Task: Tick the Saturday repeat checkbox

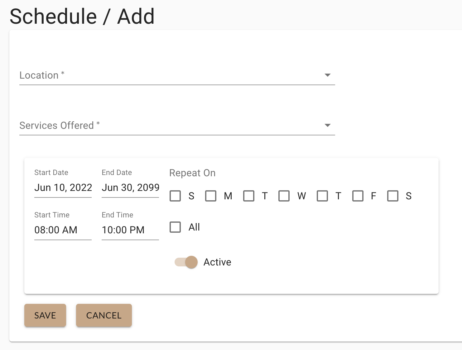Action: pos(393,196)
